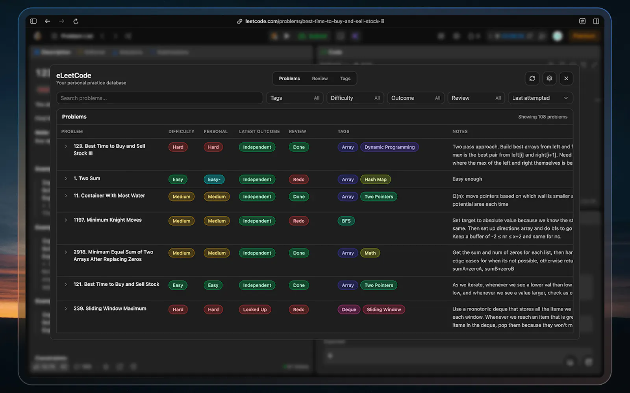
Task: Click the LATEST OUTCOME column header
Action: (x=259, y=132)
